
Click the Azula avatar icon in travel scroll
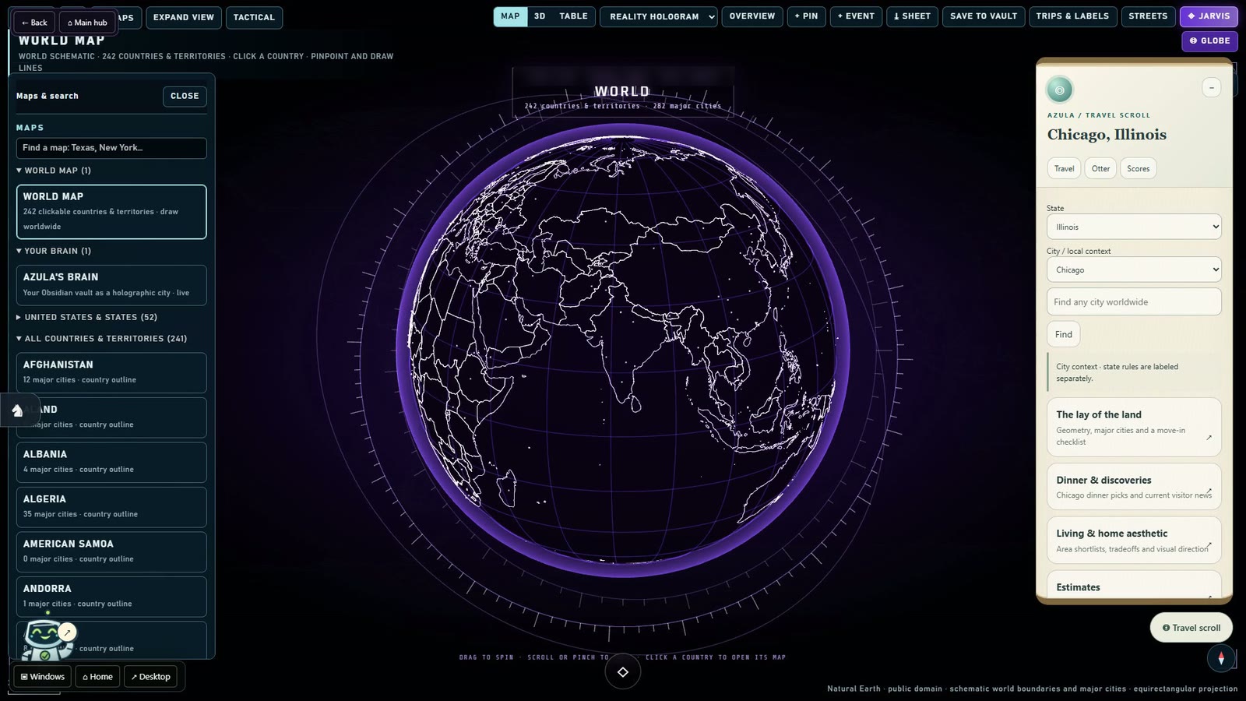(x=1059, y=90)
